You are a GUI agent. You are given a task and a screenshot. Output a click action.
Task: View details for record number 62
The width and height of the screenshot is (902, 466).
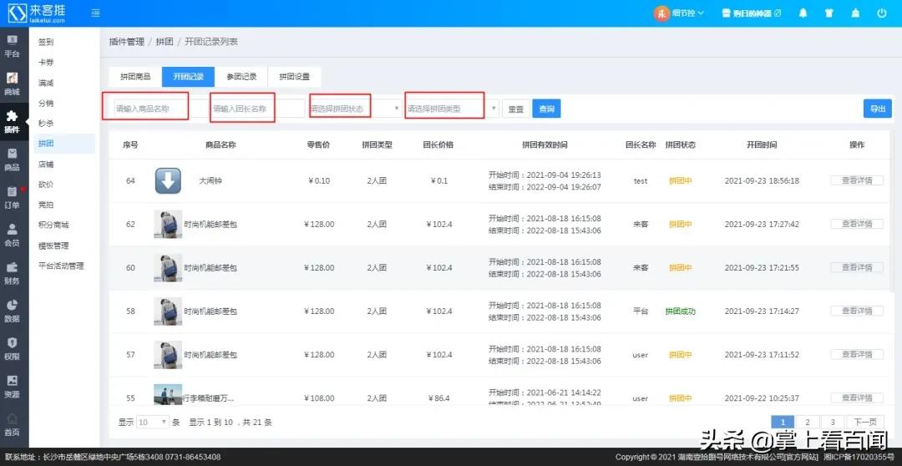[857, 224]
